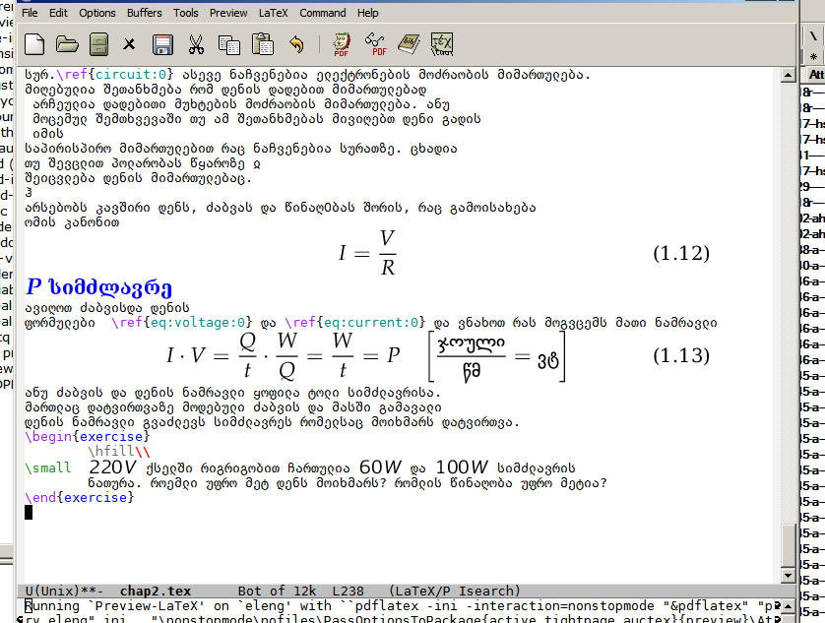Screen dimensions: 825x623
Task: Click the spell check toolbar icon
Action: (442, 44)
